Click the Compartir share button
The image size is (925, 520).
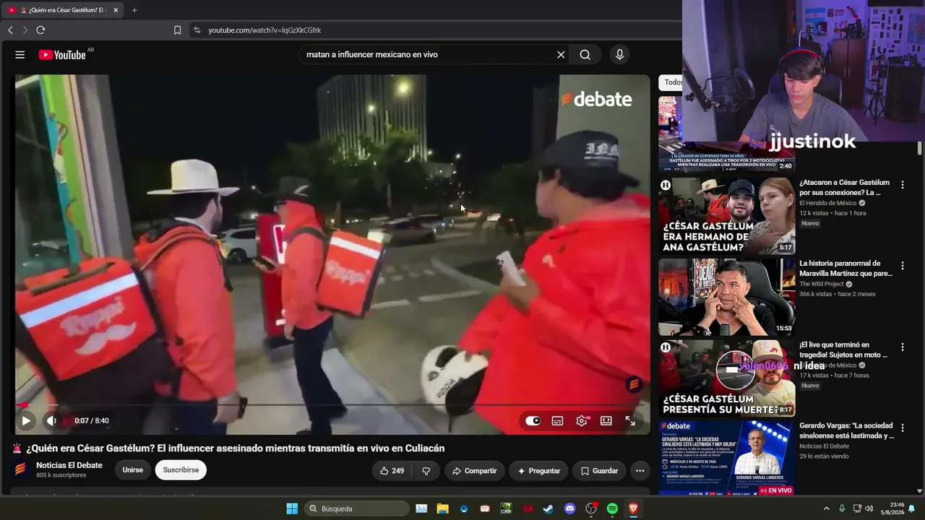coord(475,471)
